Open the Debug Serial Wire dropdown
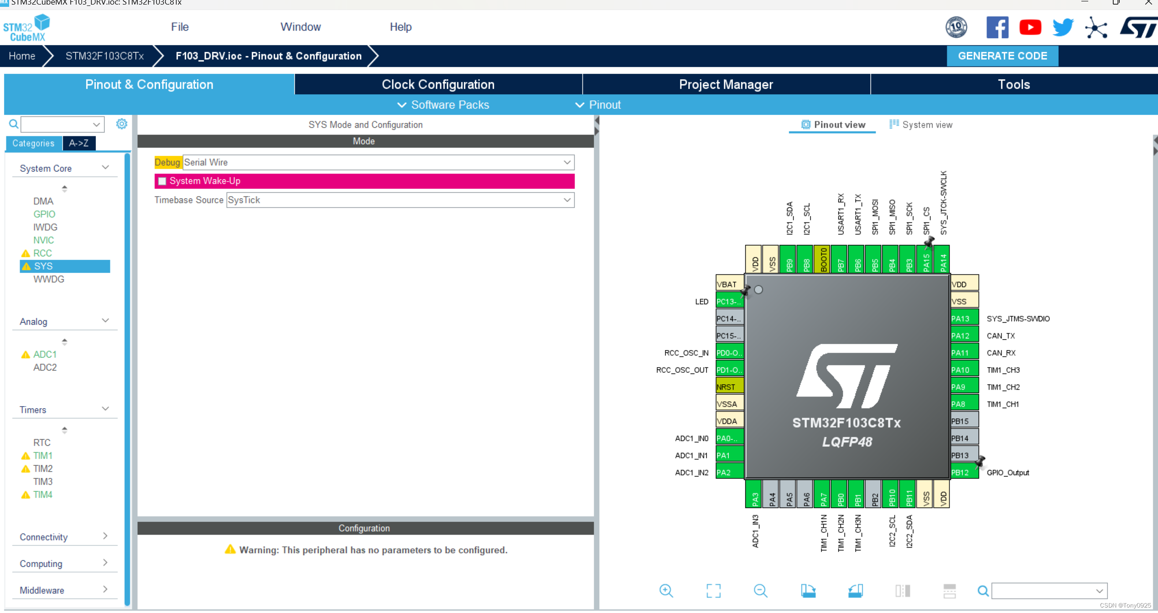 (x=378, y=162)
